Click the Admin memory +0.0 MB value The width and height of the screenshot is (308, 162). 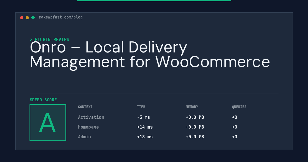pos(195,137)
